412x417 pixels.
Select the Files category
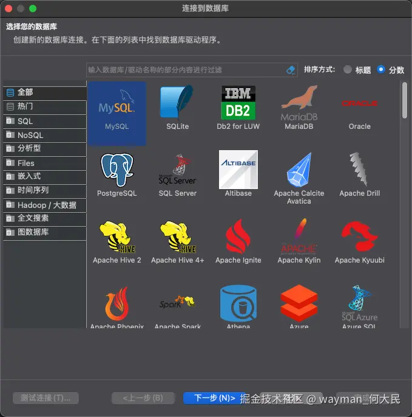click(45, 163)
